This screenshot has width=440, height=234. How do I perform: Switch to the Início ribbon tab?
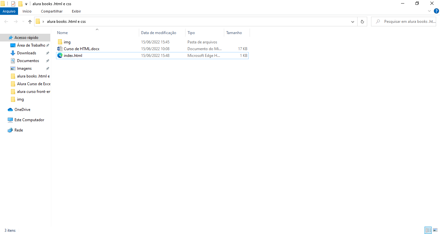[x=27, y=11]
